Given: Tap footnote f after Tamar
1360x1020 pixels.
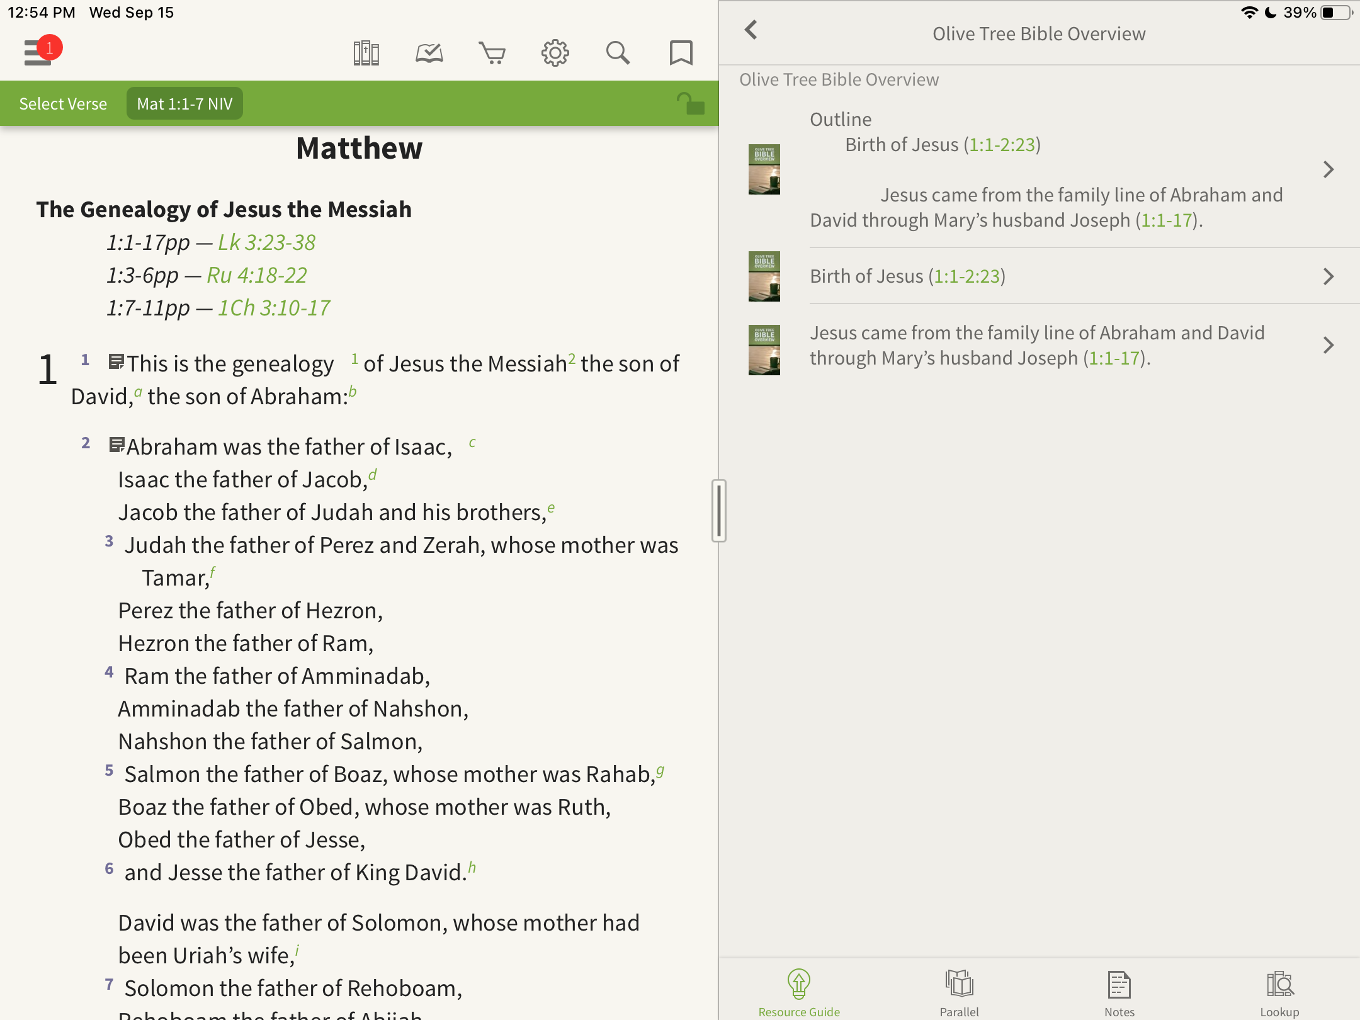Looking at the screenshot, I should tap(213, 572).
